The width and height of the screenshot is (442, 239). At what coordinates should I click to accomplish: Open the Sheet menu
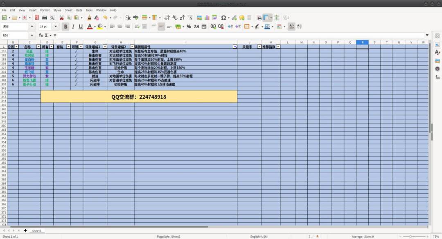tap(68, 10)
